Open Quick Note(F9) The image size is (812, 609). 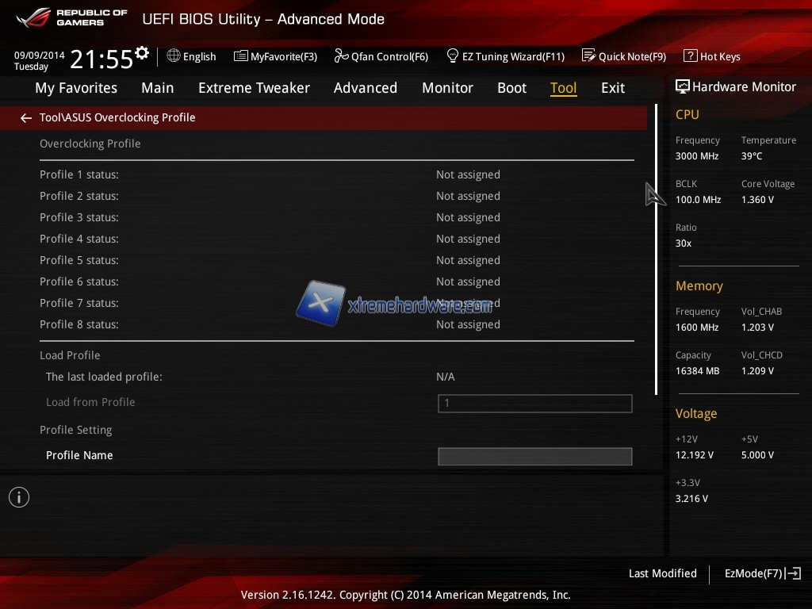624,56
